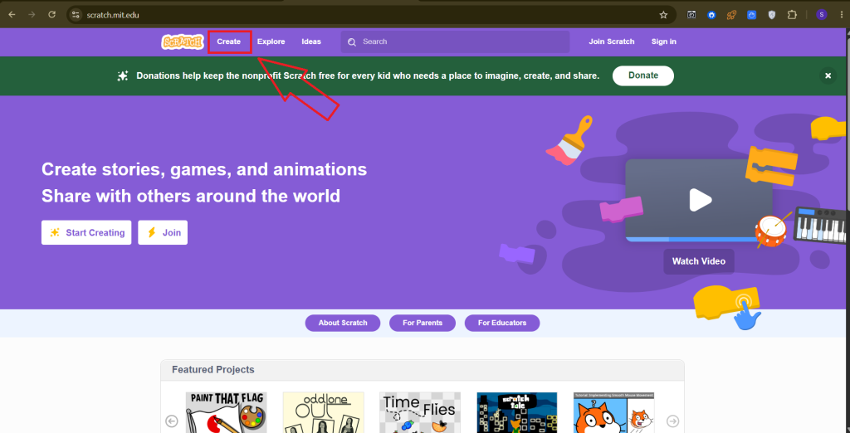Reload the page
Viewport: 850px width, 433px height.
(52, 15)
